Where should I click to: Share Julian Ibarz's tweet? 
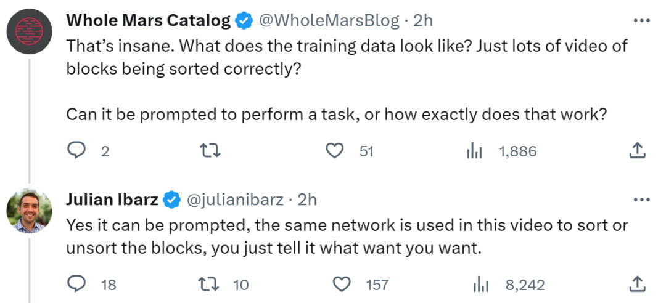click(637, 284)
